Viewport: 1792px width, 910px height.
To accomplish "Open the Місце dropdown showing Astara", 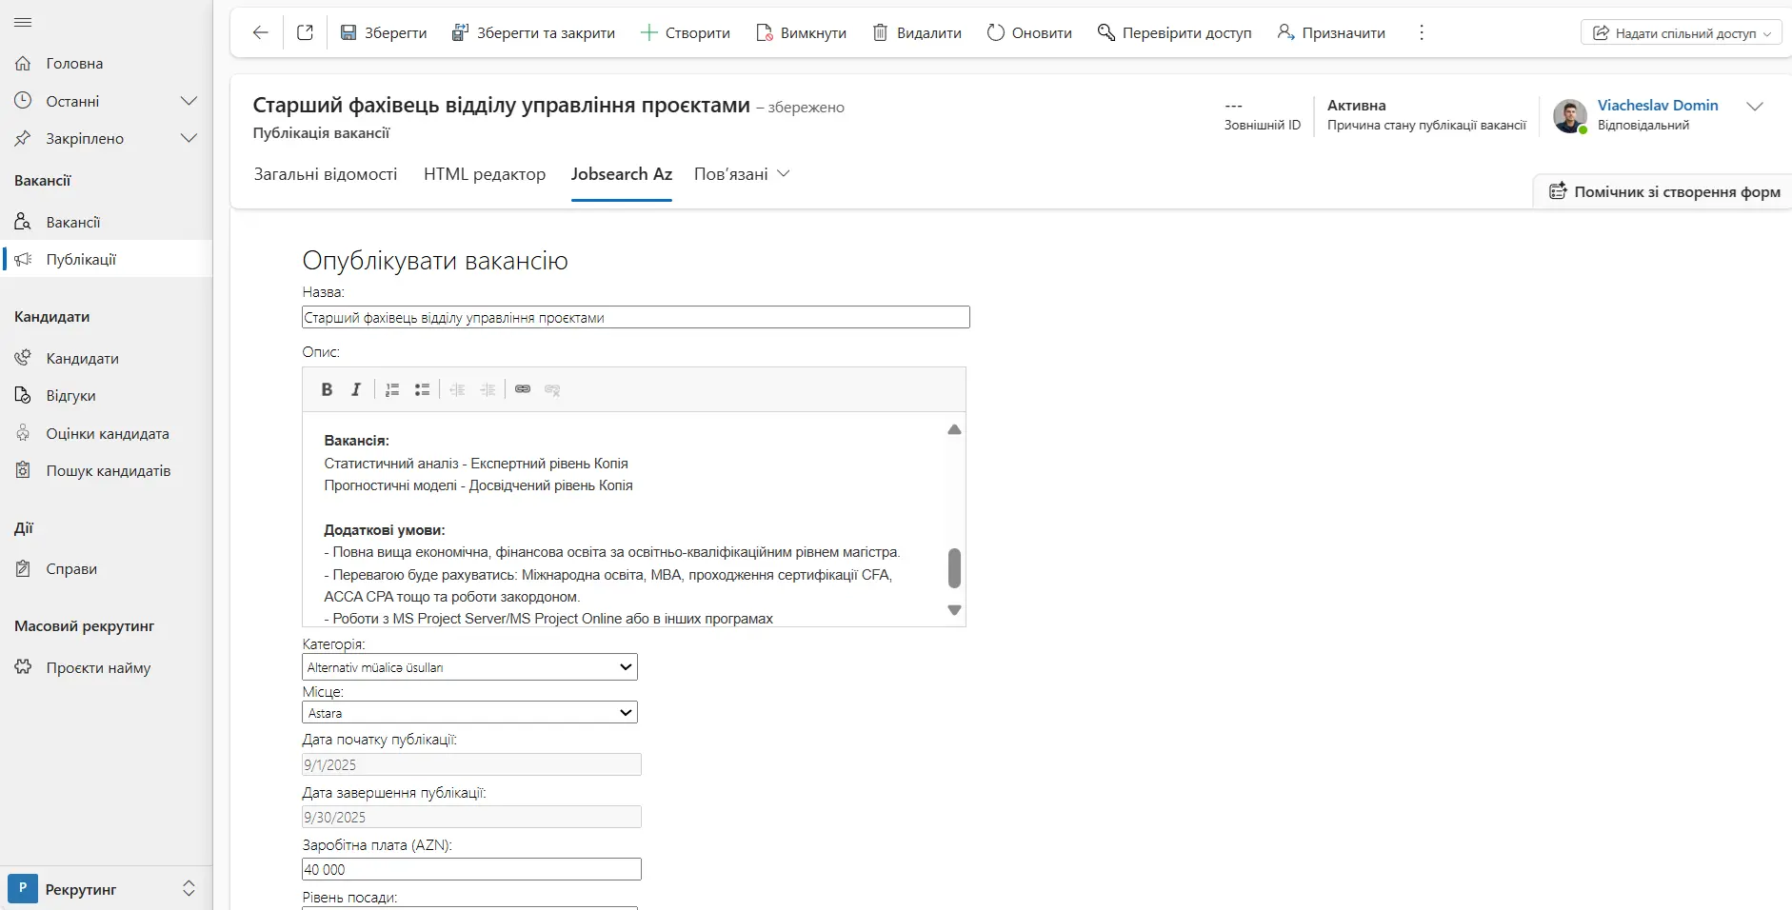I will (x=469, y=713).
